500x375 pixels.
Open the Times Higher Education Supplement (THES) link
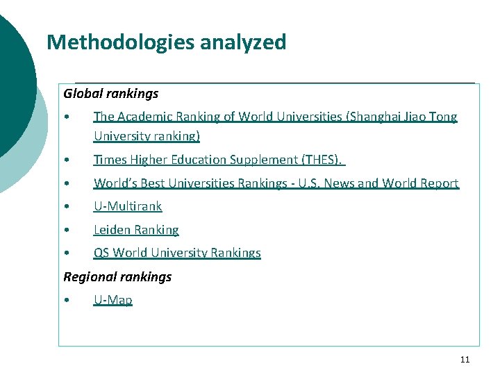coord(219,160)
